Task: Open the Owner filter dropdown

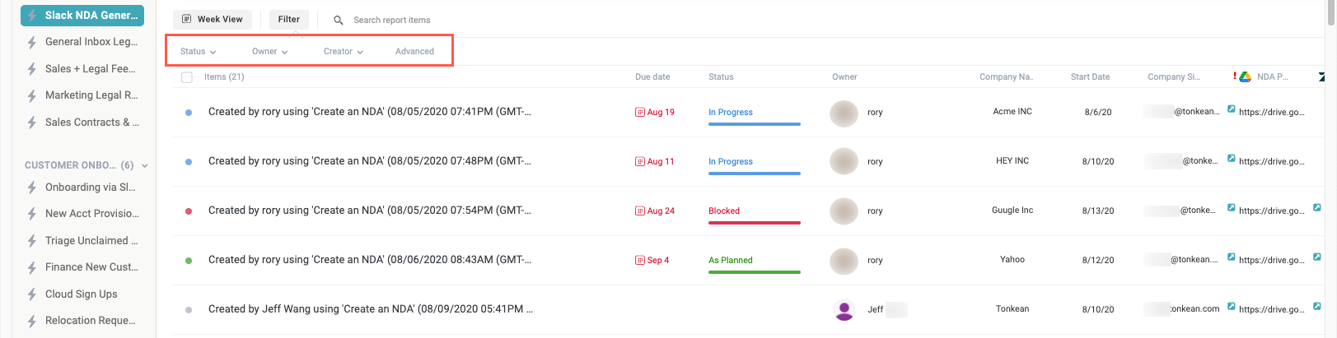Action: (x=269, y=51)
